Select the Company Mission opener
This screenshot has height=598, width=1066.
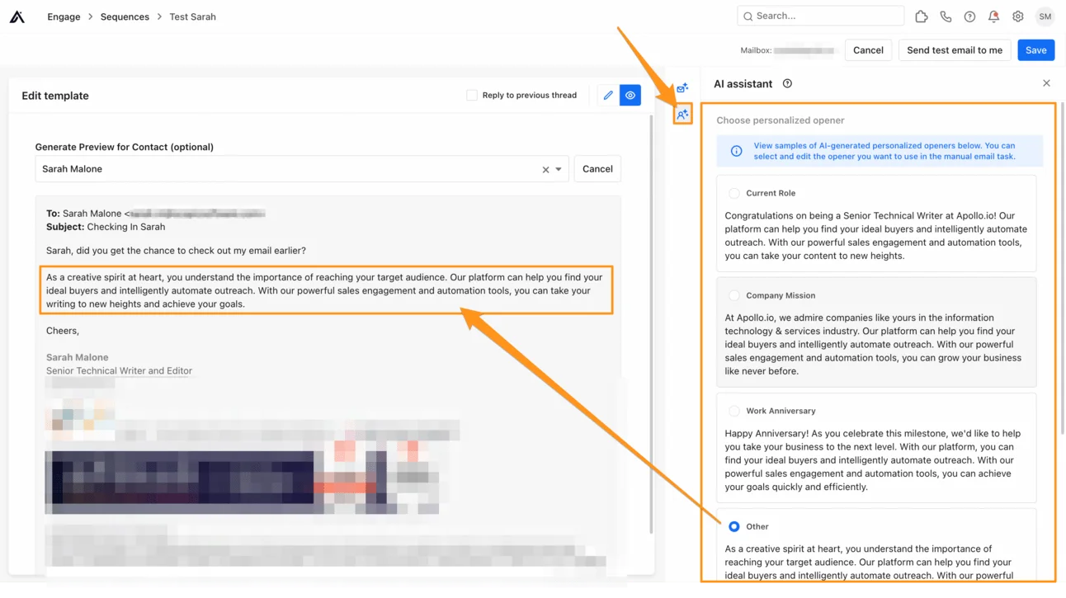pyautogui.click(x=733, y=295)
